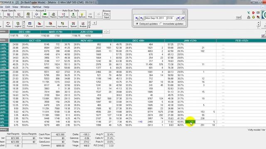266x149 pixels.
Task: Open the Price Chart tool
Action: pos(9,15)
